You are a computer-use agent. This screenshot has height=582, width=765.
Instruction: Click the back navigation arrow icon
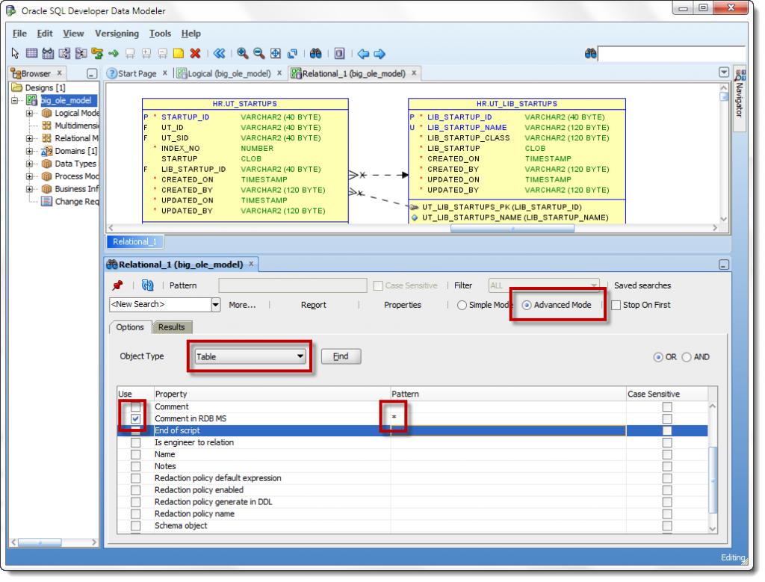[363, 53]
